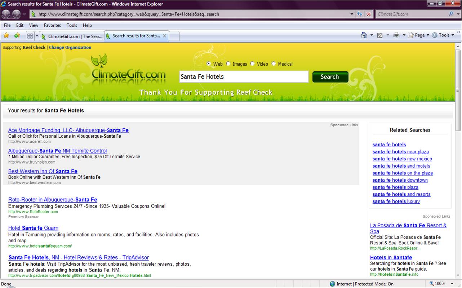Click the Protected Mode: On status text
The height and width of the screenshot is (288, 462).
click(374, 284)
